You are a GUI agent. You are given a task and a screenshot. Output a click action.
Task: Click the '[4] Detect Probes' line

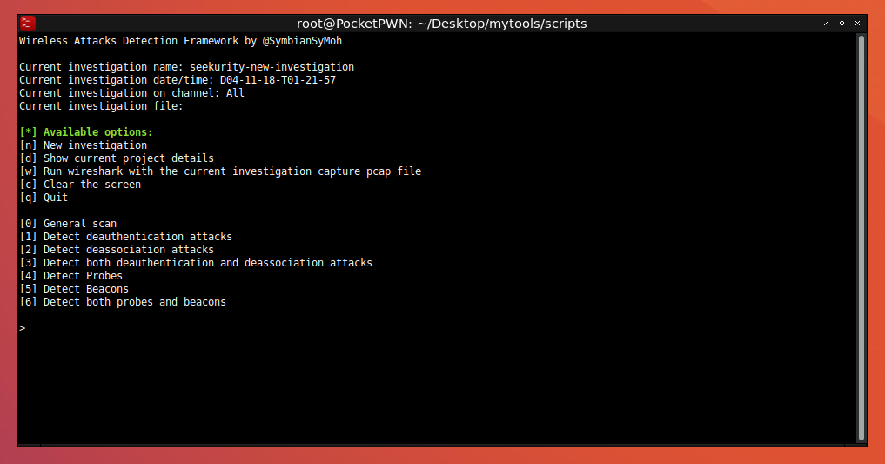click(x=71, y=275)
